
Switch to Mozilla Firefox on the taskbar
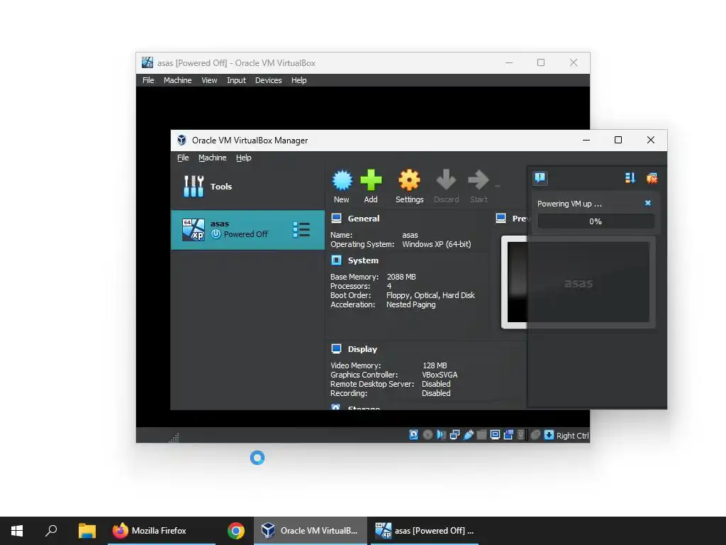point(161,531)
